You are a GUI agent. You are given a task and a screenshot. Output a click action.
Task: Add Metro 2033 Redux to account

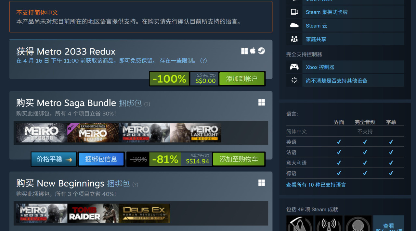[x=242, y=79]
